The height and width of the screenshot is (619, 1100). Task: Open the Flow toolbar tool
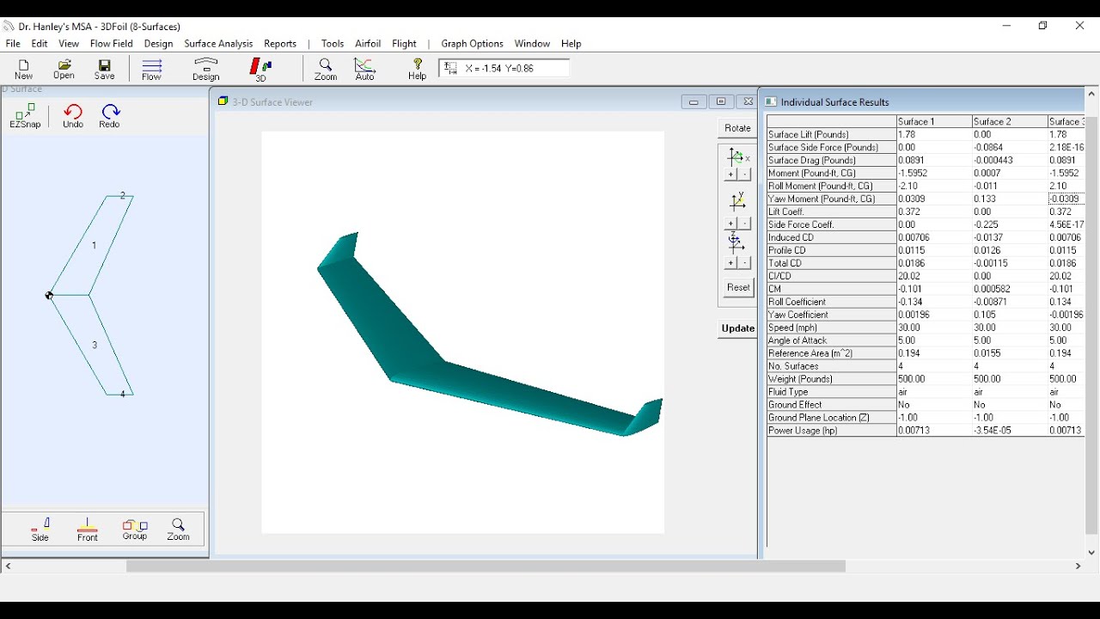point(153,70)
